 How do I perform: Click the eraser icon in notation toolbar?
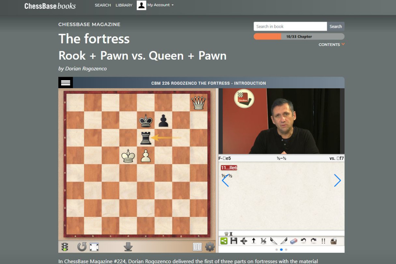(x=293, y=241)
